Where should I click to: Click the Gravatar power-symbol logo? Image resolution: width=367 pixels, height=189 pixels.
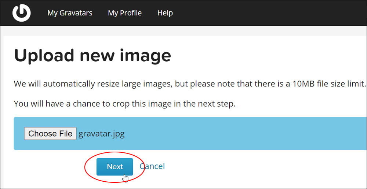pos(21,13)
